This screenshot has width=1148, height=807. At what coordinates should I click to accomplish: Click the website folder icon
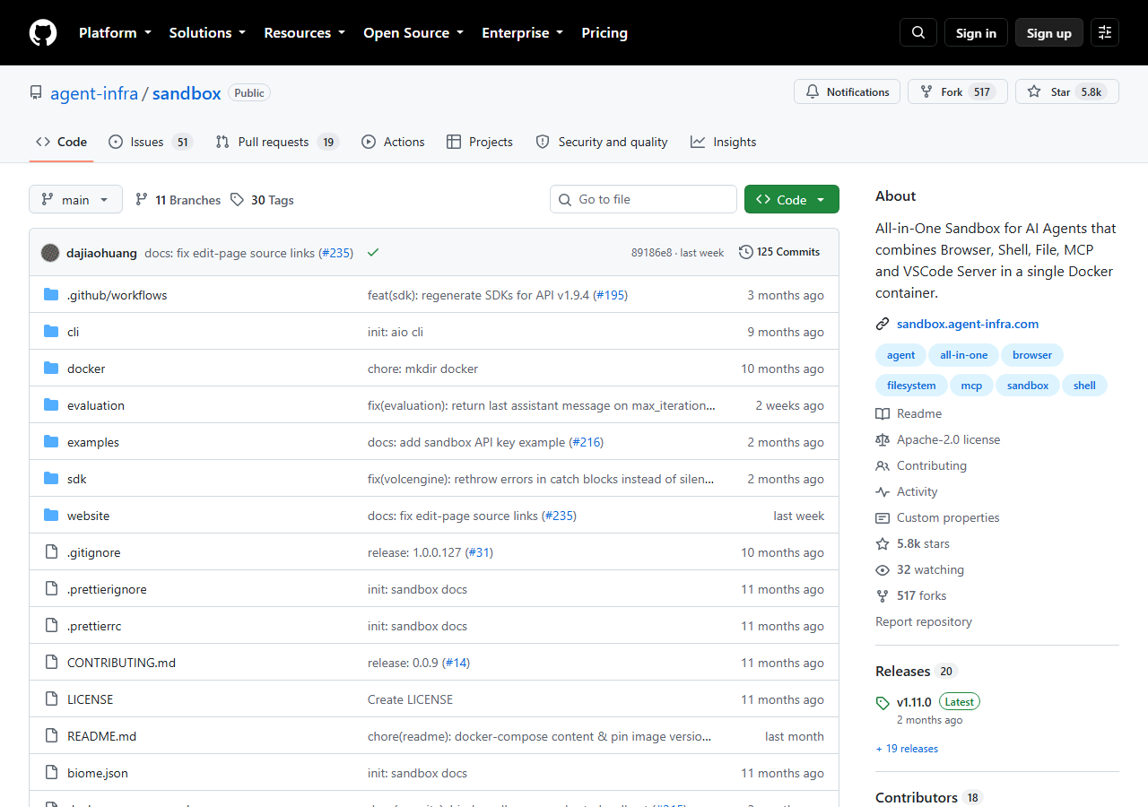point(51,516)
